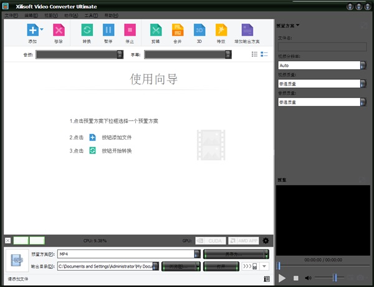Open the Clip (剪辑) scissors tool
374x287 pixels.
pyautogui.click(x=156, y=30)
